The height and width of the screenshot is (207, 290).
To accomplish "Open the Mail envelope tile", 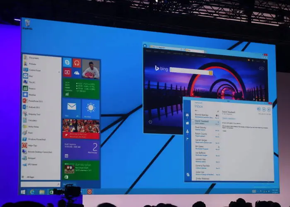I will [x=71, y=108].
